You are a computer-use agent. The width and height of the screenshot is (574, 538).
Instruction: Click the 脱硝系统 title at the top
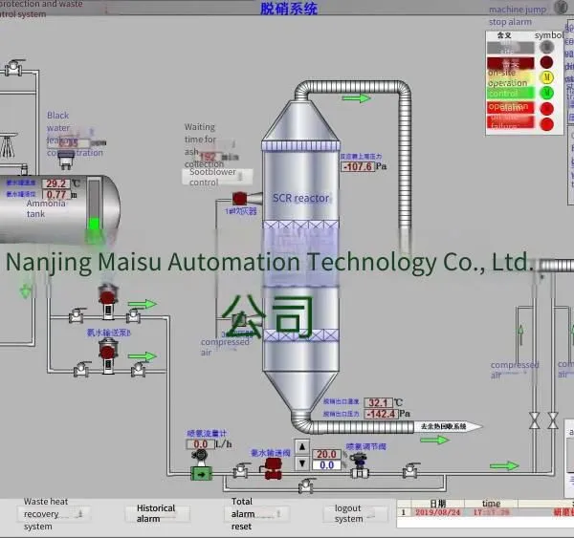pyautogui.click(x=289, y=9)
